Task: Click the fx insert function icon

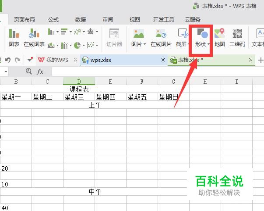Action: (40, 72)
